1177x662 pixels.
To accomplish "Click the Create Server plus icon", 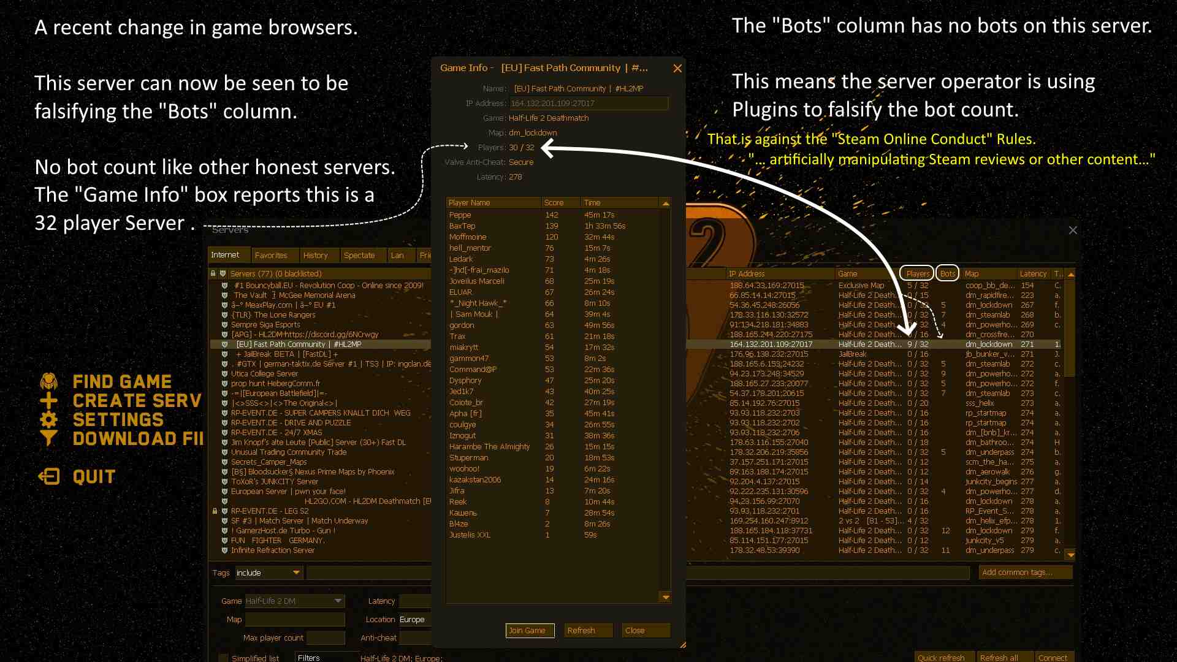I will (49, 401).
